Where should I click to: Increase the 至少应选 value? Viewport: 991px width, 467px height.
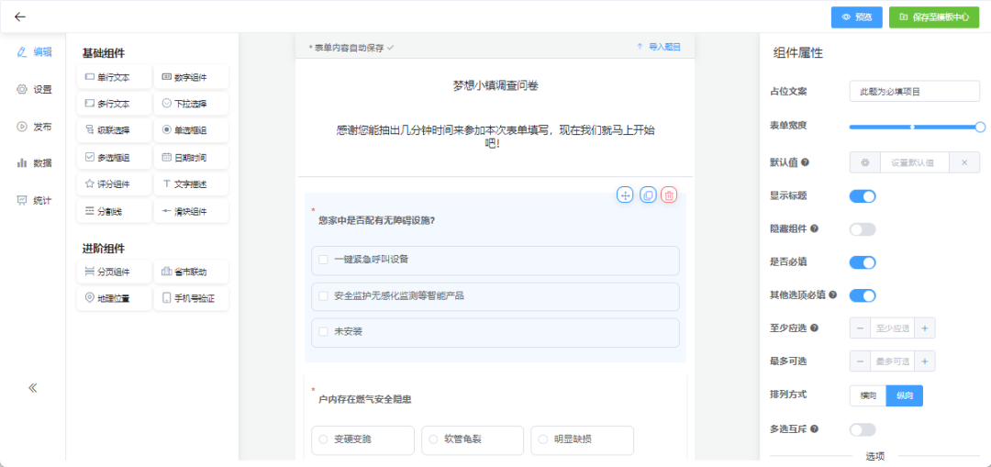tap(925, 328)
